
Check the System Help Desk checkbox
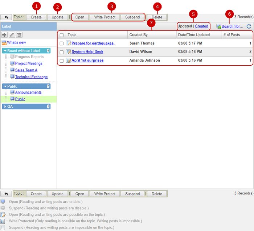pyautogui.click(x=62, y=52)
